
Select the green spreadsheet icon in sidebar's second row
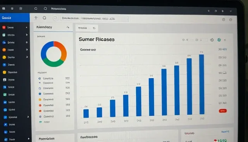point(4,35)
